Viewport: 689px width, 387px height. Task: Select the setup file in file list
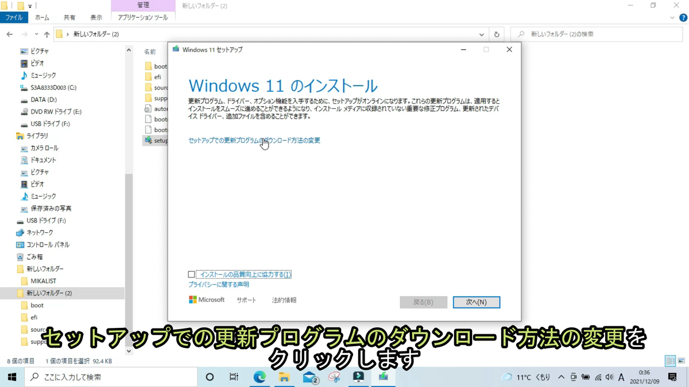click(x=155, y=140)
